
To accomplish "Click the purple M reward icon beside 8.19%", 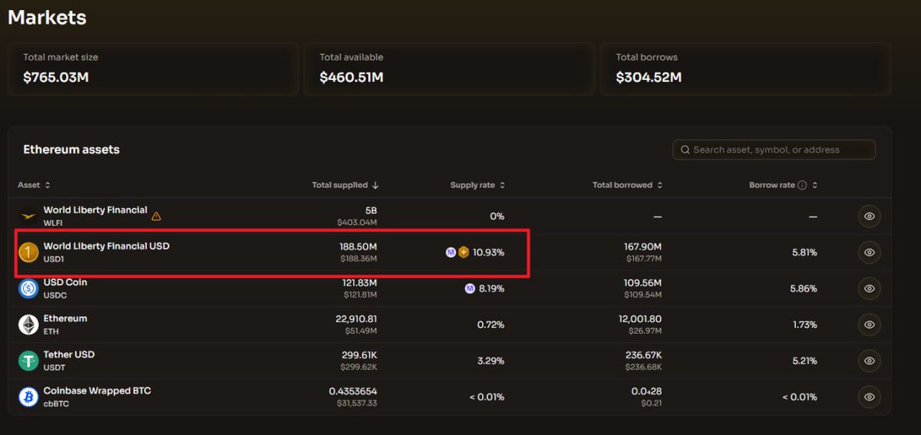I will point(470,288).
